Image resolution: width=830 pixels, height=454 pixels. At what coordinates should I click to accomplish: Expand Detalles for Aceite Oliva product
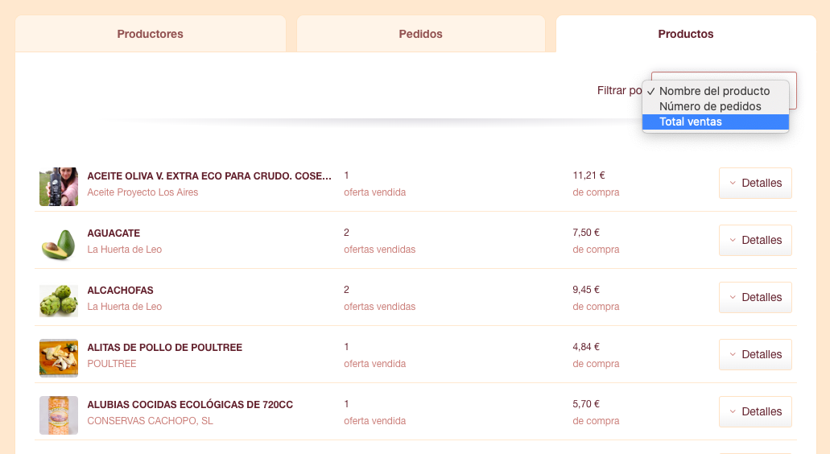click(755, 183)
